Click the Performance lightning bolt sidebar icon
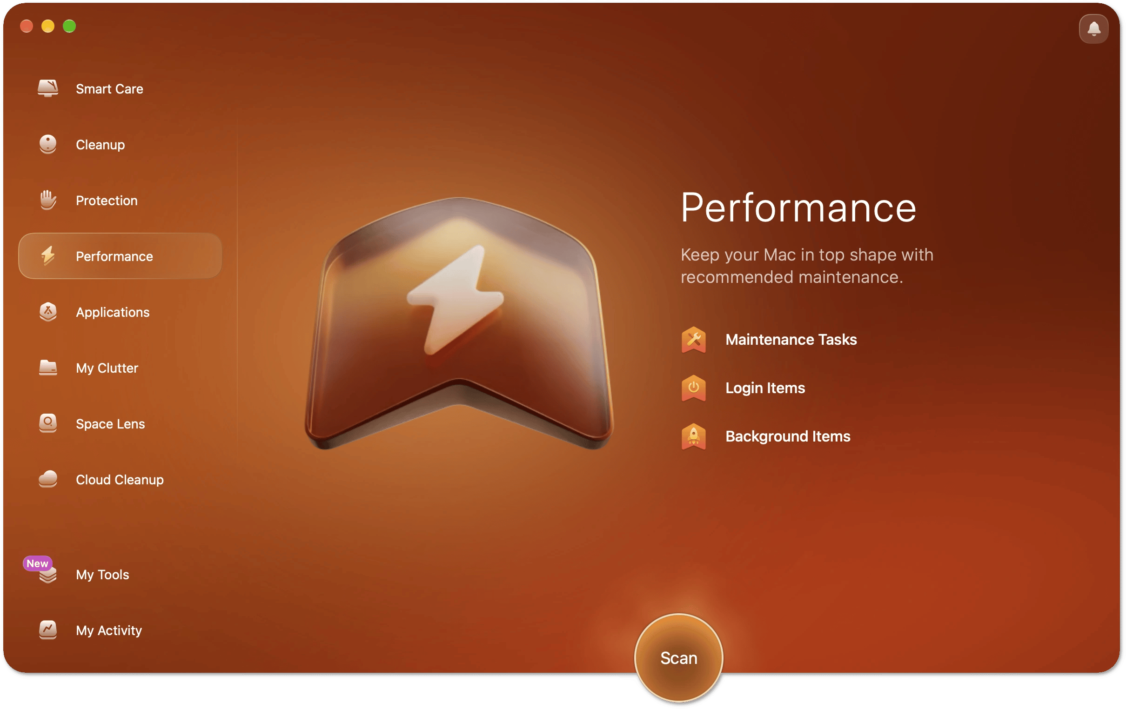Viewport: 1126px width, 710px height. pos(48,256)
